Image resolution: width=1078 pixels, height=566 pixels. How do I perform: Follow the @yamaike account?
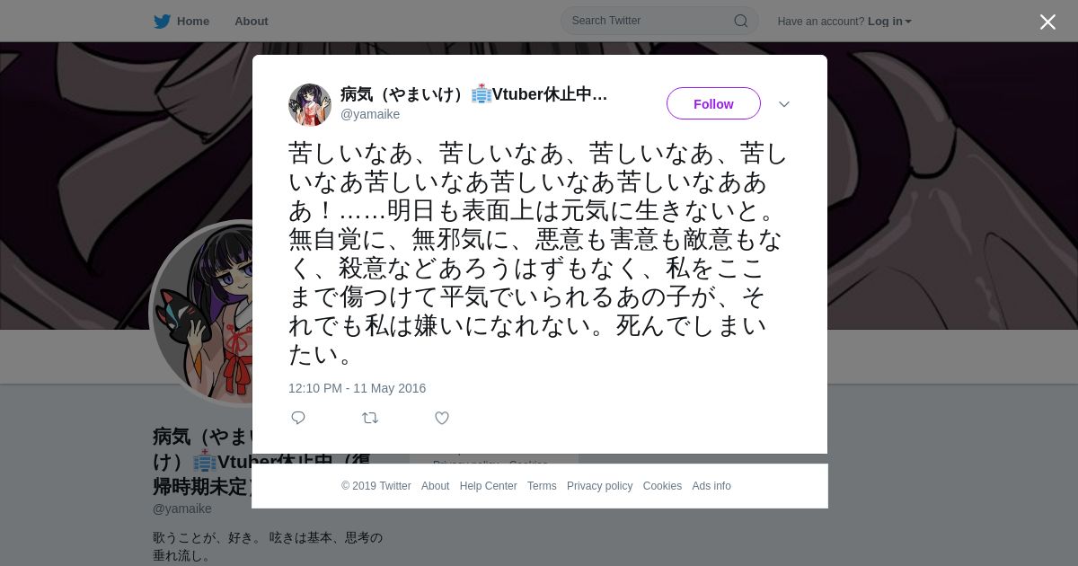click(713, 103)
